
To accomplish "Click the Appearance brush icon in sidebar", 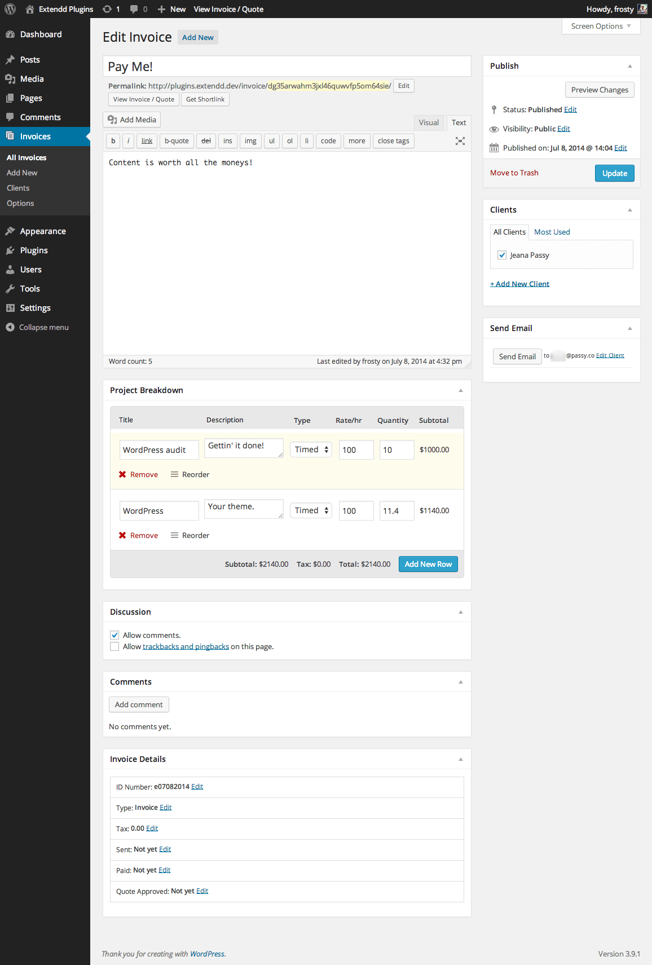I will (10, 231).
